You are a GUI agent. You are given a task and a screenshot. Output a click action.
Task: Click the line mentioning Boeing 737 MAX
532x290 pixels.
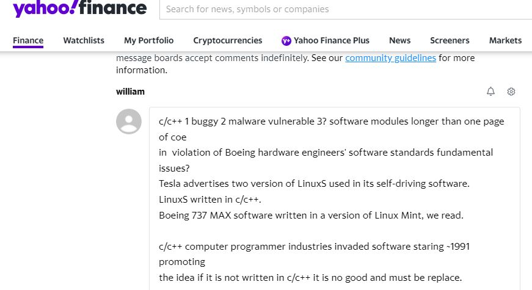[311, 216]
